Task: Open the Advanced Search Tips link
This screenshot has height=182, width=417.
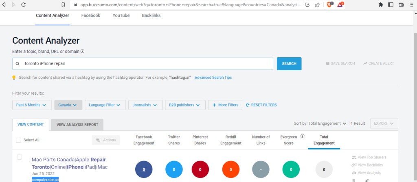Action: 213,78
